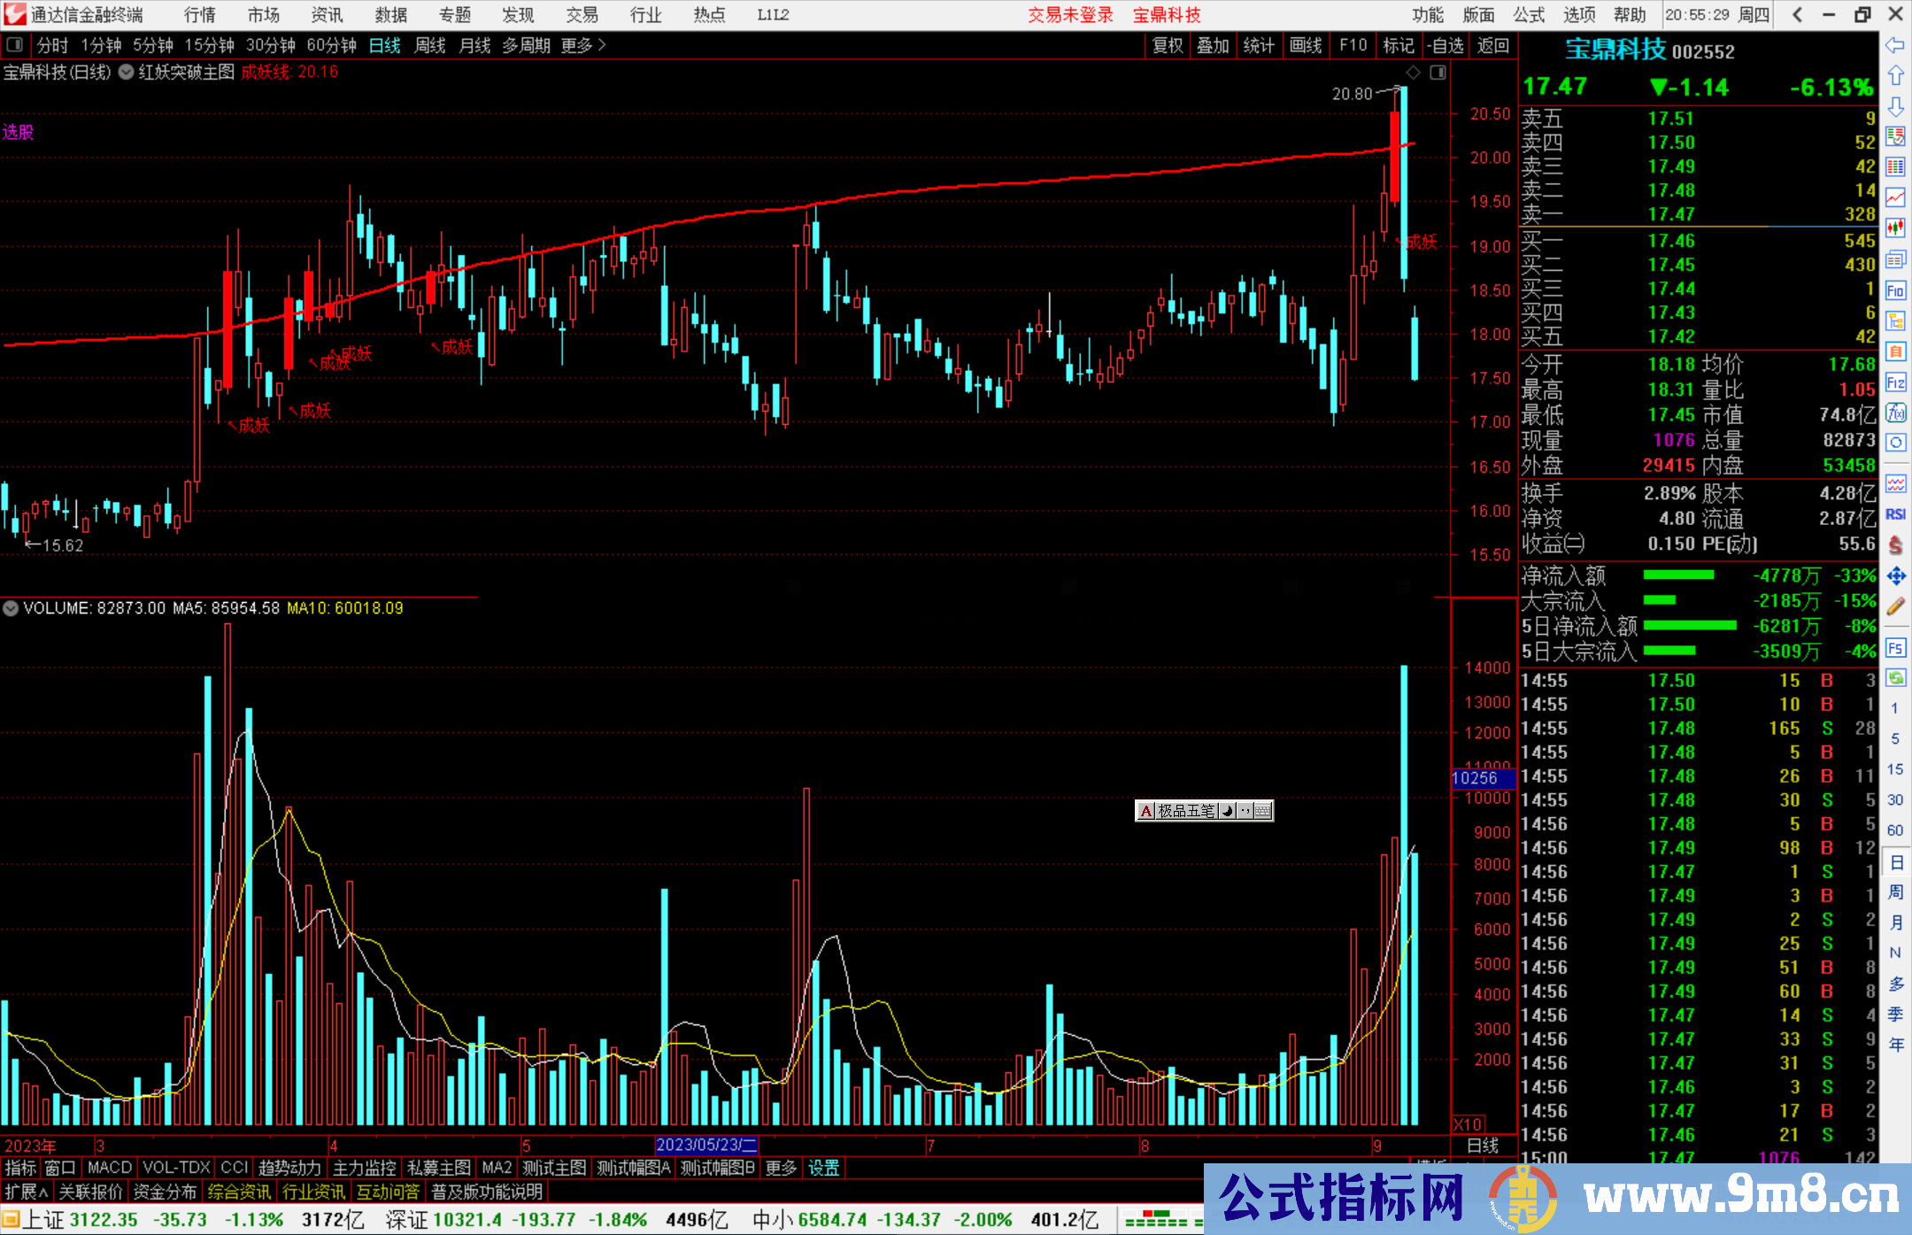Click the 交易未登录 link

tap(1069, 15)
